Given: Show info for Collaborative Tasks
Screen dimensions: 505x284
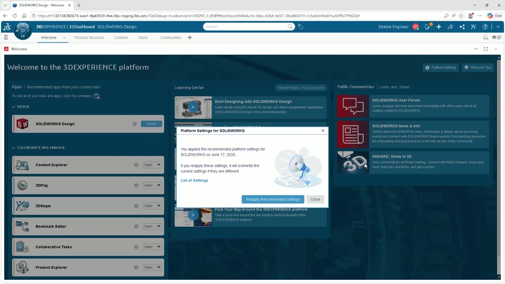Looking at the screenshot, I should [136, 247].
